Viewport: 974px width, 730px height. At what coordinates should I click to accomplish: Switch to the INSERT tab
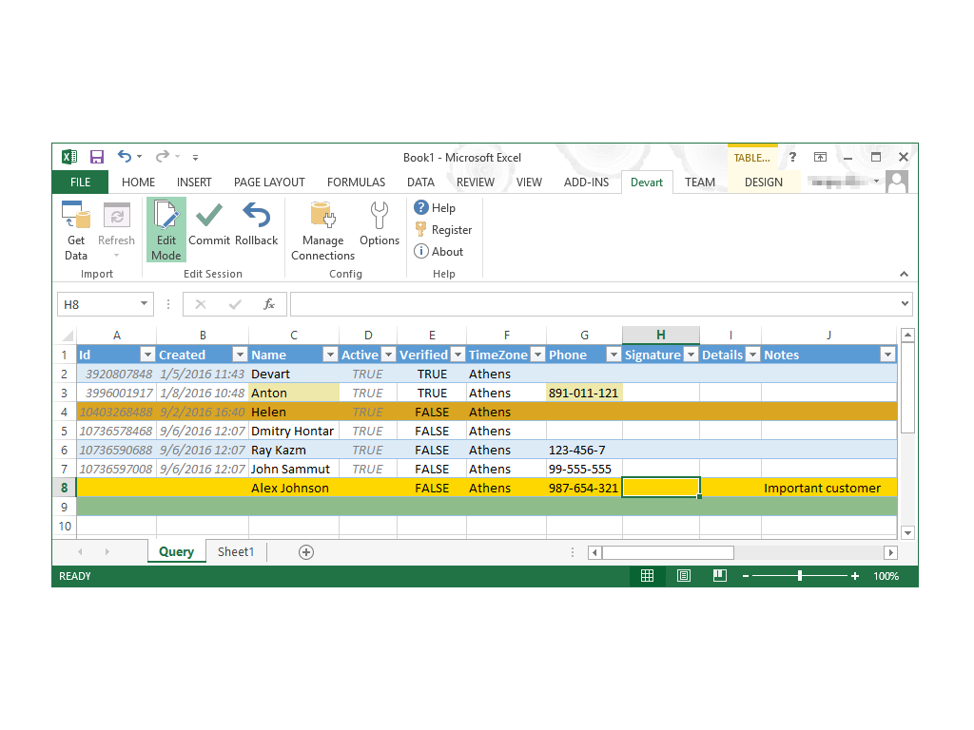click(x=194, y=182)
